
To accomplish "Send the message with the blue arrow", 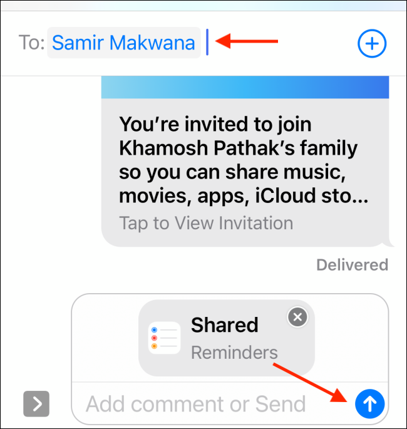I will point(370,404).
